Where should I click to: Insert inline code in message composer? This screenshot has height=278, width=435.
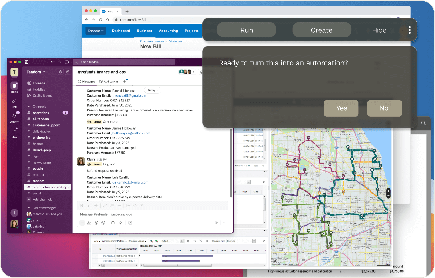click(x=135, y=206)
